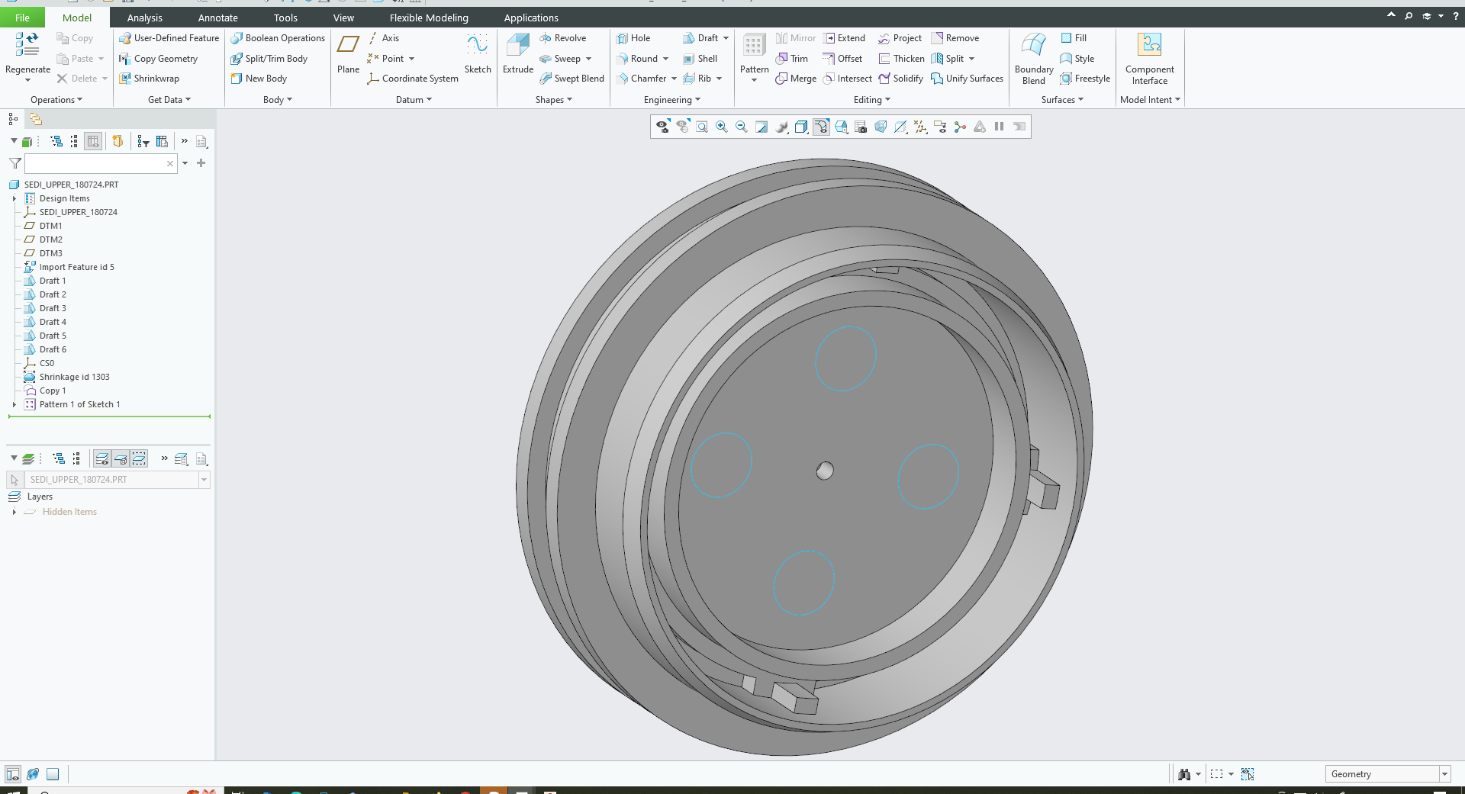Create a datum Plane
The image size is (1465, 794).
pos(348,53)
